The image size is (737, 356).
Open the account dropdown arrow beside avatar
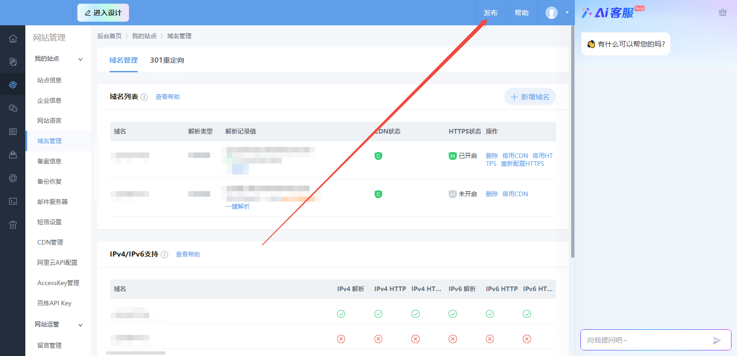pos(567,12)
